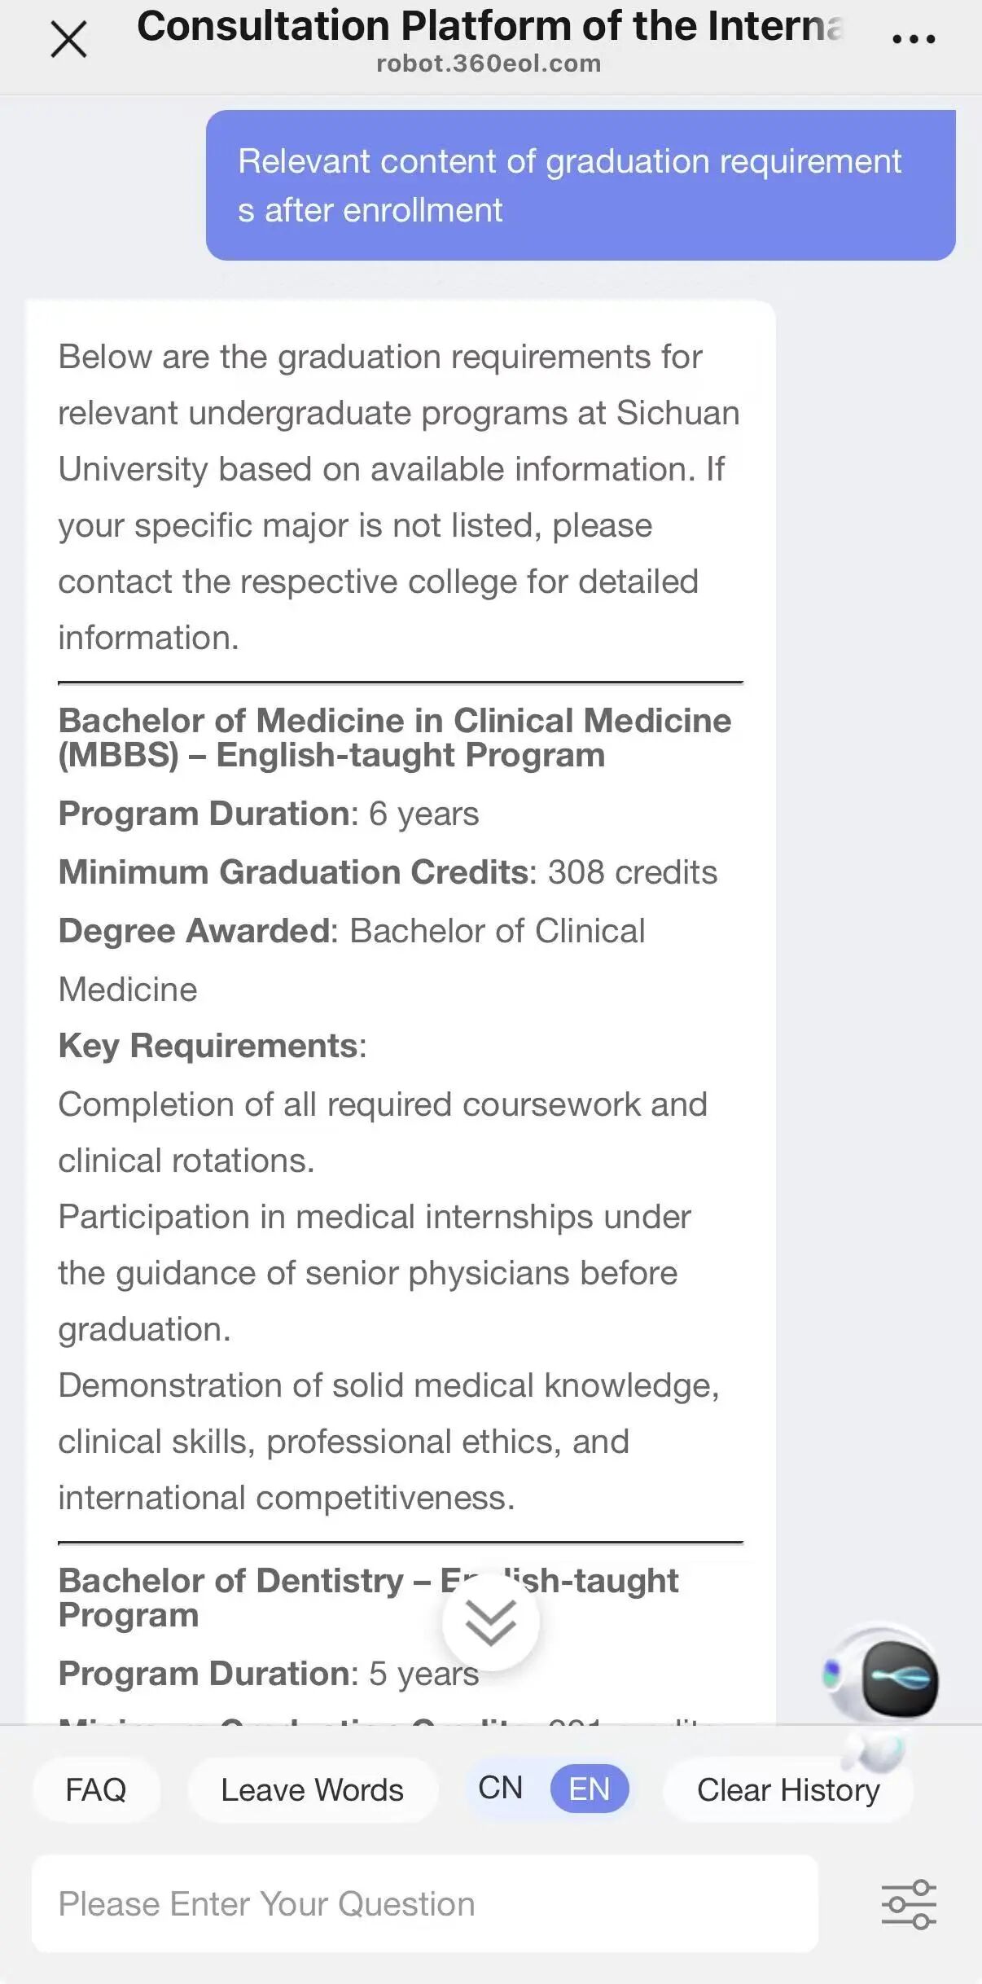Open the FAQ section
982x1984 pixels.
(96, 1790)
